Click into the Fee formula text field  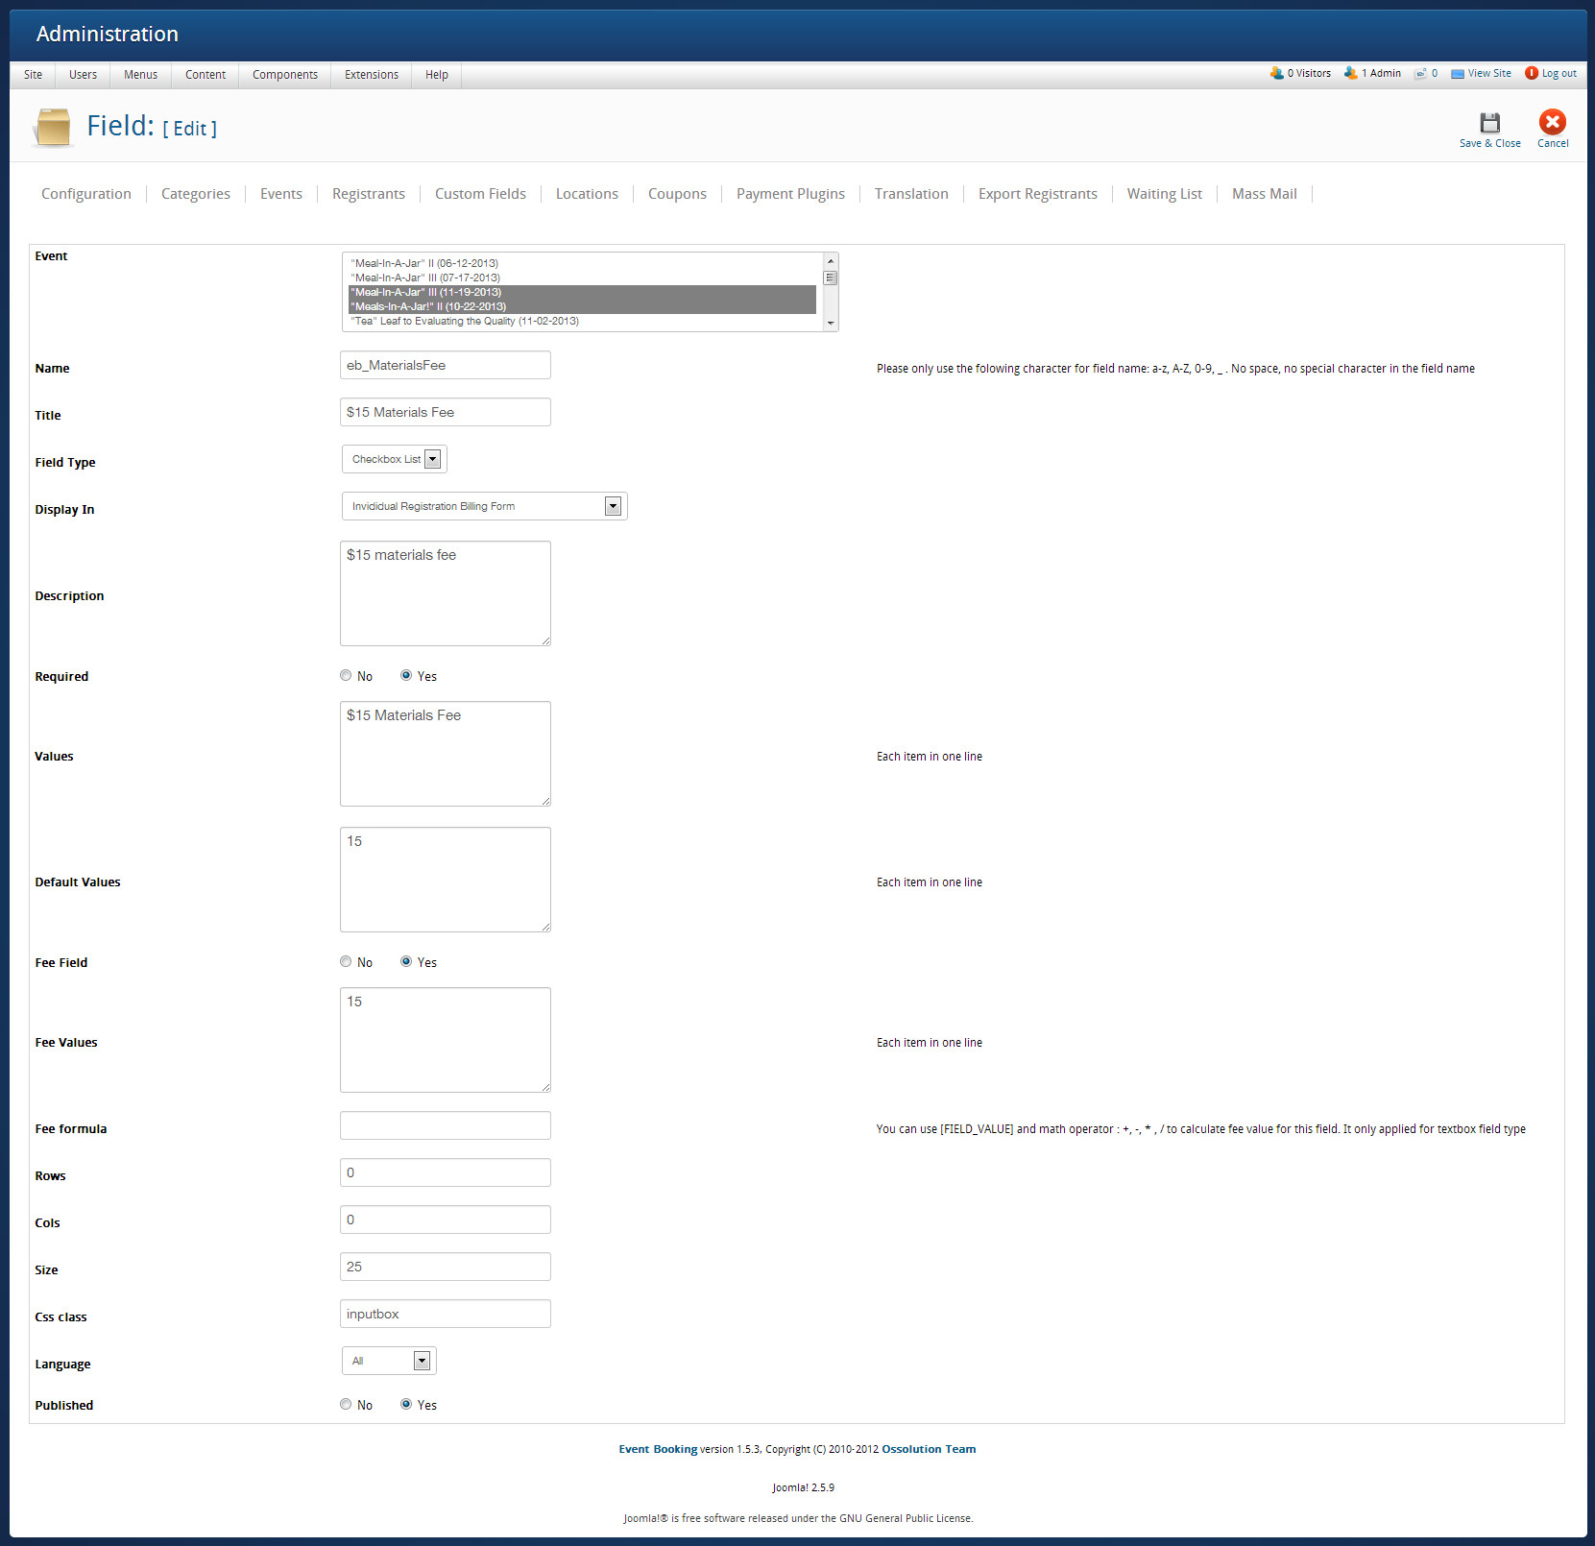[x=446, y=1125]
